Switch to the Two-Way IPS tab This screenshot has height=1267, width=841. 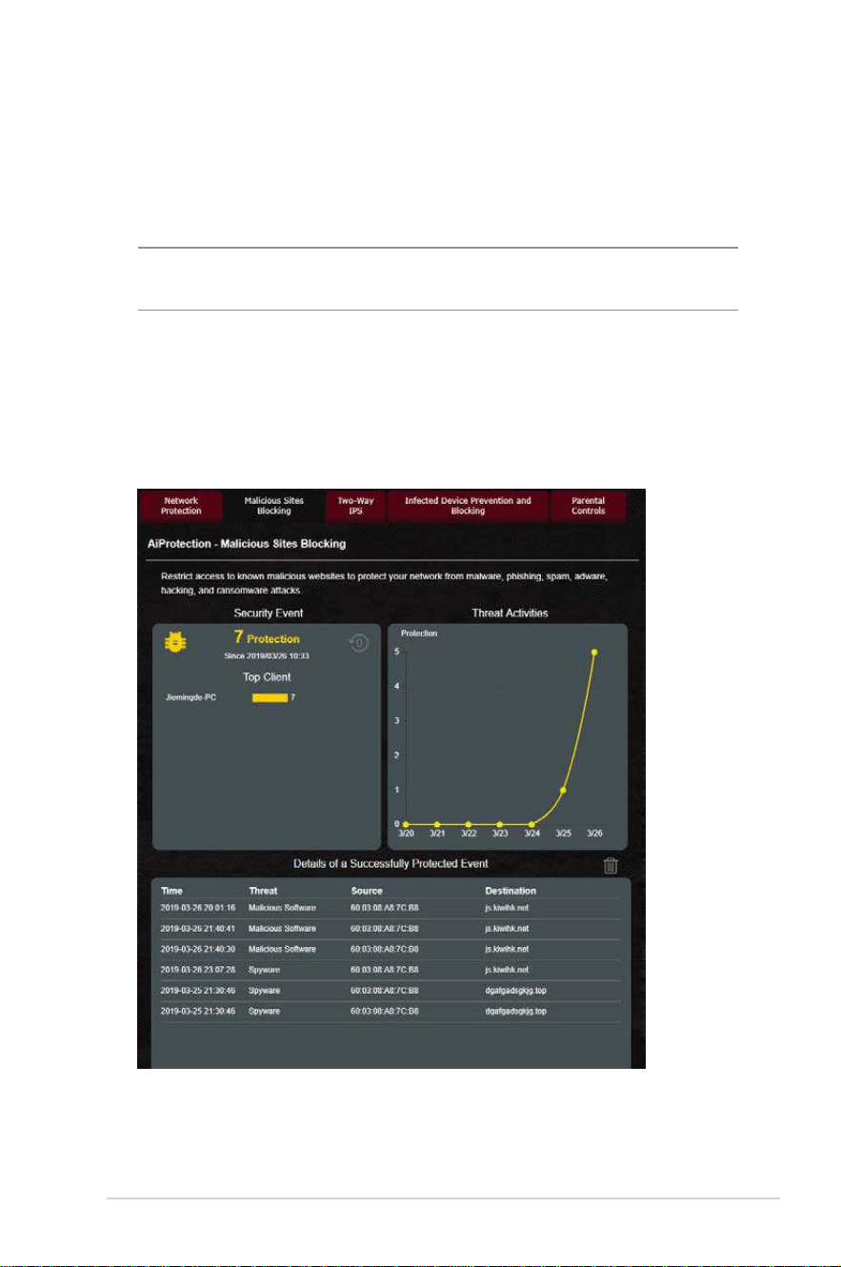pos(353,506)
